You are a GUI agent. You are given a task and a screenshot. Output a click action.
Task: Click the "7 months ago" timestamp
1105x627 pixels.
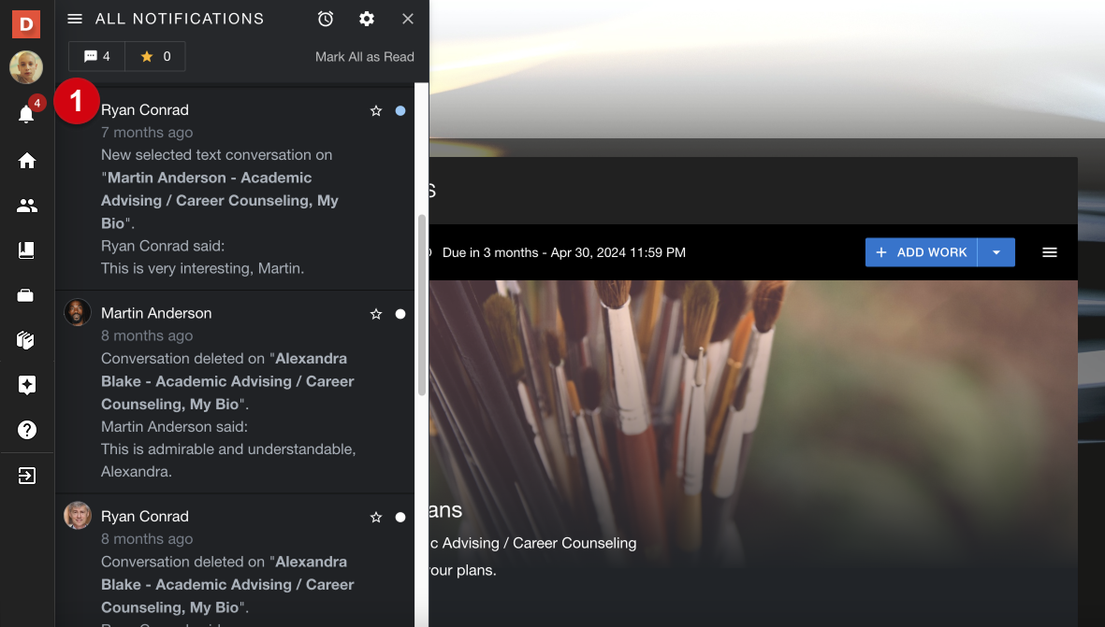pyautogui.click(x=147, y=133)
